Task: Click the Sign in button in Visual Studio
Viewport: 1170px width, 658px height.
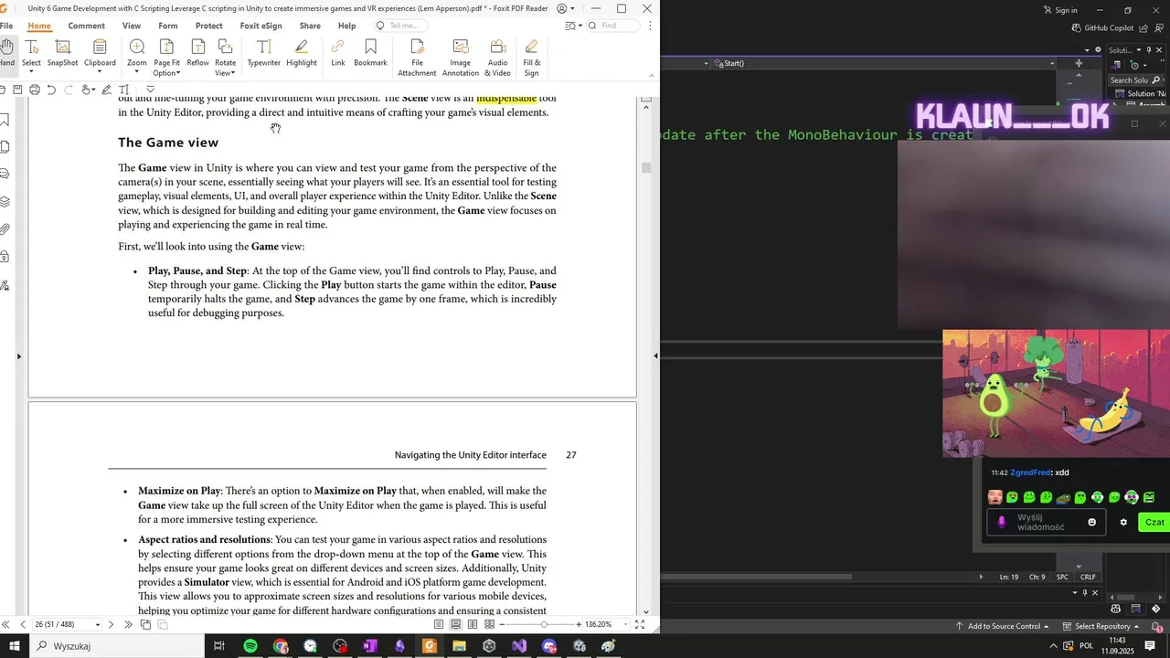Action: coord(1060,10)
